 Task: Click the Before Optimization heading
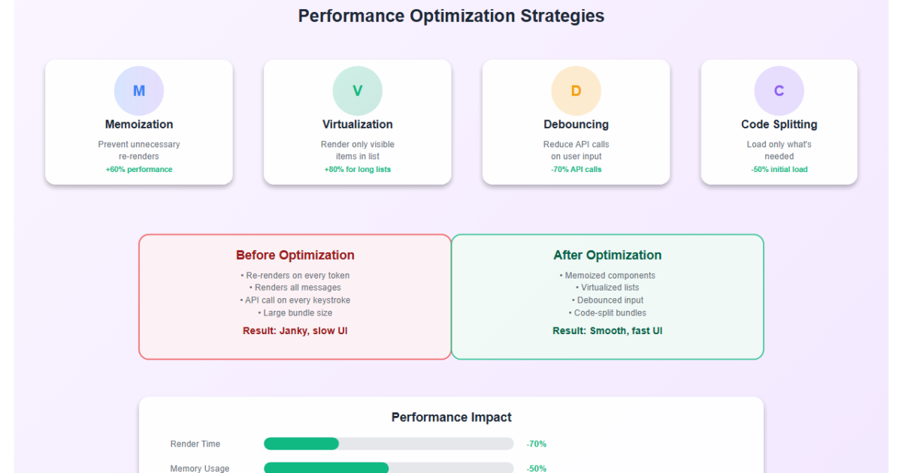(x=295, y=255)
